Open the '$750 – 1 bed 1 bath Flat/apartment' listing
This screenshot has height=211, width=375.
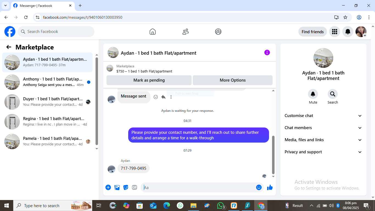[x=144, y=71]
